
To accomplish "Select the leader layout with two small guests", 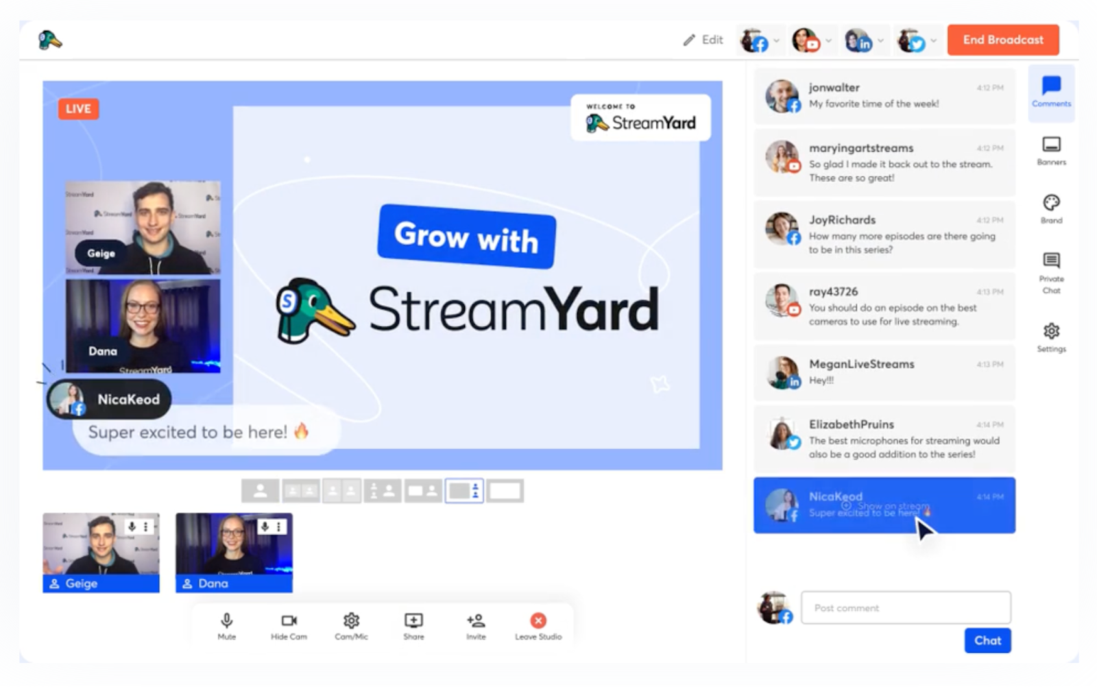I will (383, 491).
